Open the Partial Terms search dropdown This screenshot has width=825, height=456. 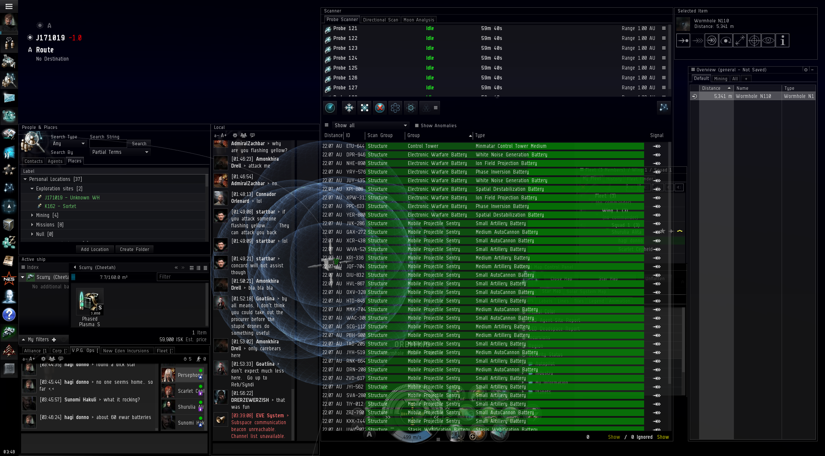[x=120, y=152]
